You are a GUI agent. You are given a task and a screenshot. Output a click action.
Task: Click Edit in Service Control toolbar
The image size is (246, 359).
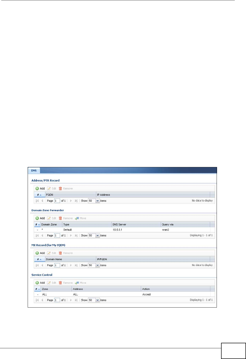click(x=52, y=283)
